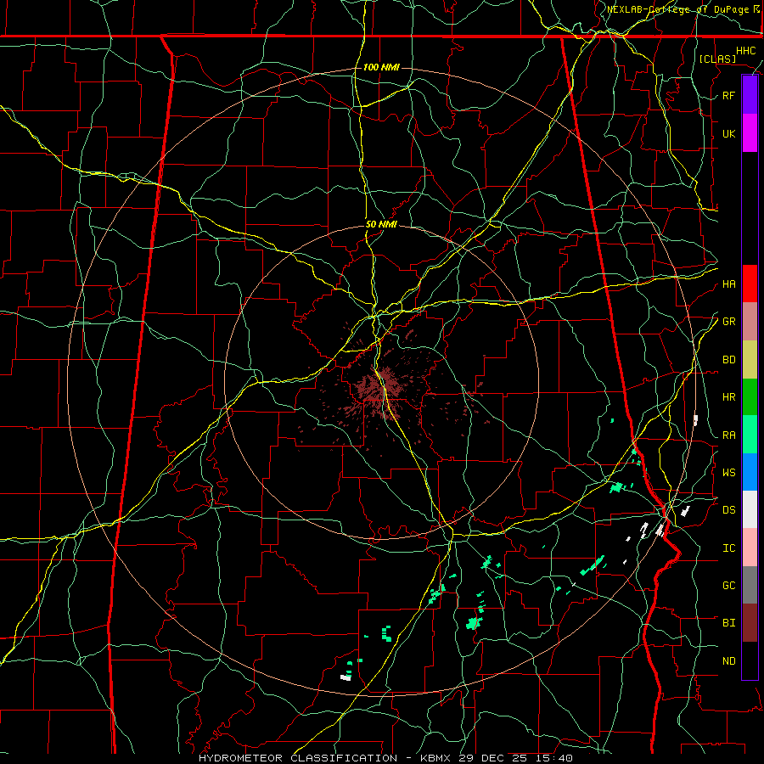The image size is (764, 764).
Task: Click the HHC product label
Action: 745,51
